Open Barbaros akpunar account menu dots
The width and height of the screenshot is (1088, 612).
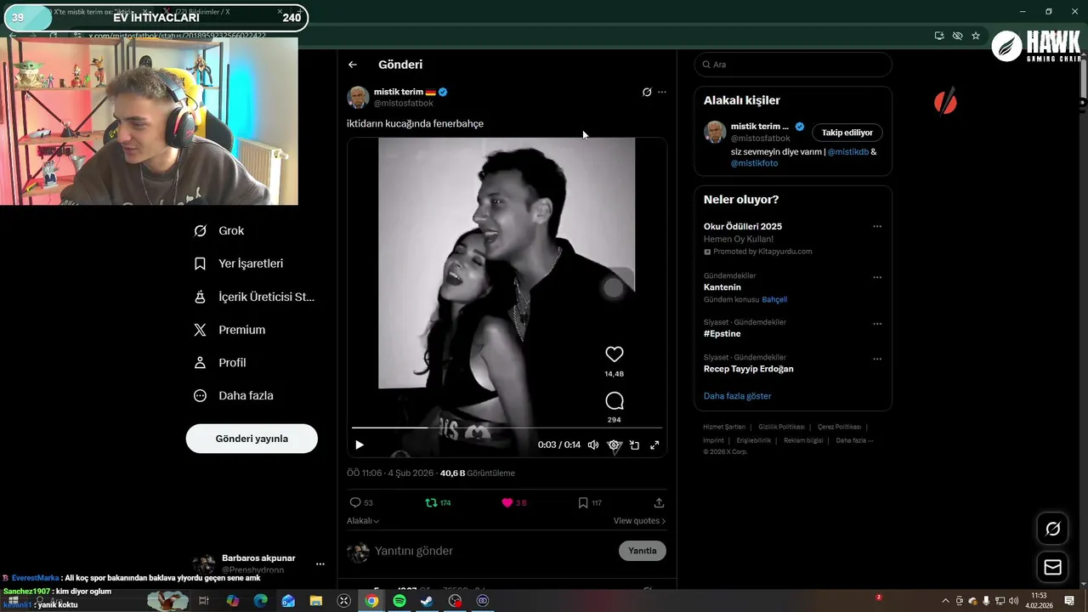pos(320,564)
